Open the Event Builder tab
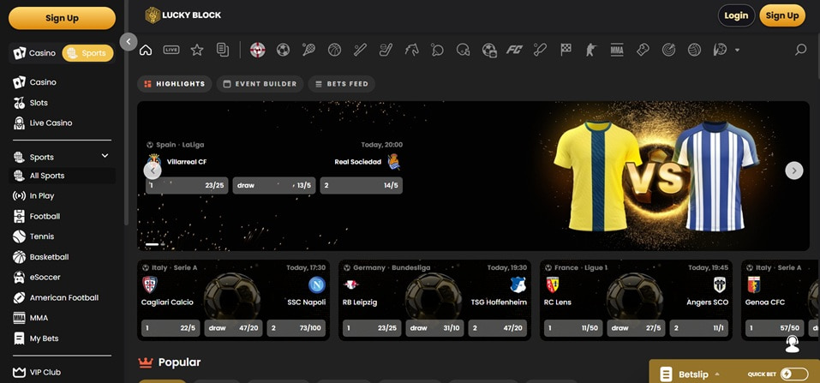This screenshot has width=820, height=383. point(260,84)
